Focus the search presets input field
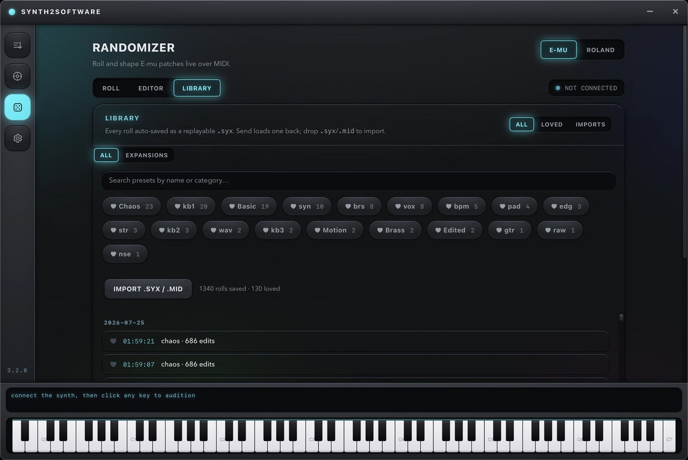Viewport: 688px width, 460px height. tap(359, 181)
